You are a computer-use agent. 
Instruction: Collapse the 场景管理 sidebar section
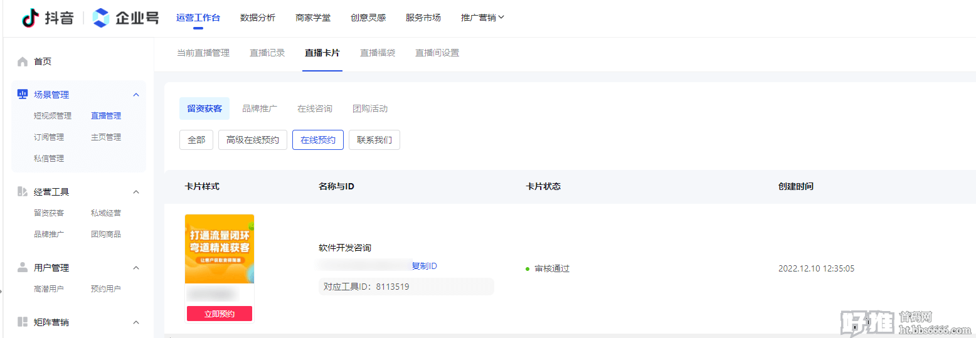[x=136, y=95]
